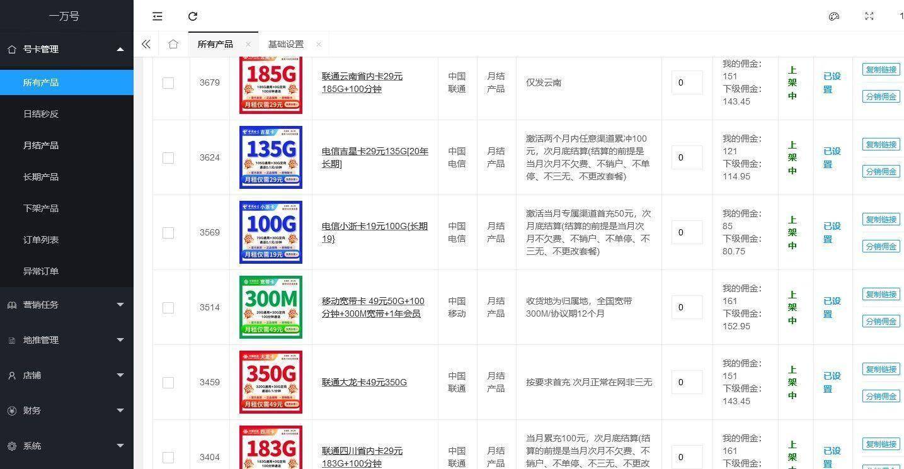Click the 营销任务 menu icon
The image size is (904, 469).
click(12, 305)
